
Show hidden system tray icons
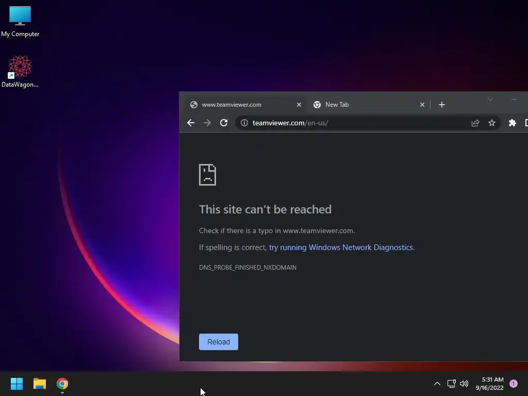(x=437, y=384)
